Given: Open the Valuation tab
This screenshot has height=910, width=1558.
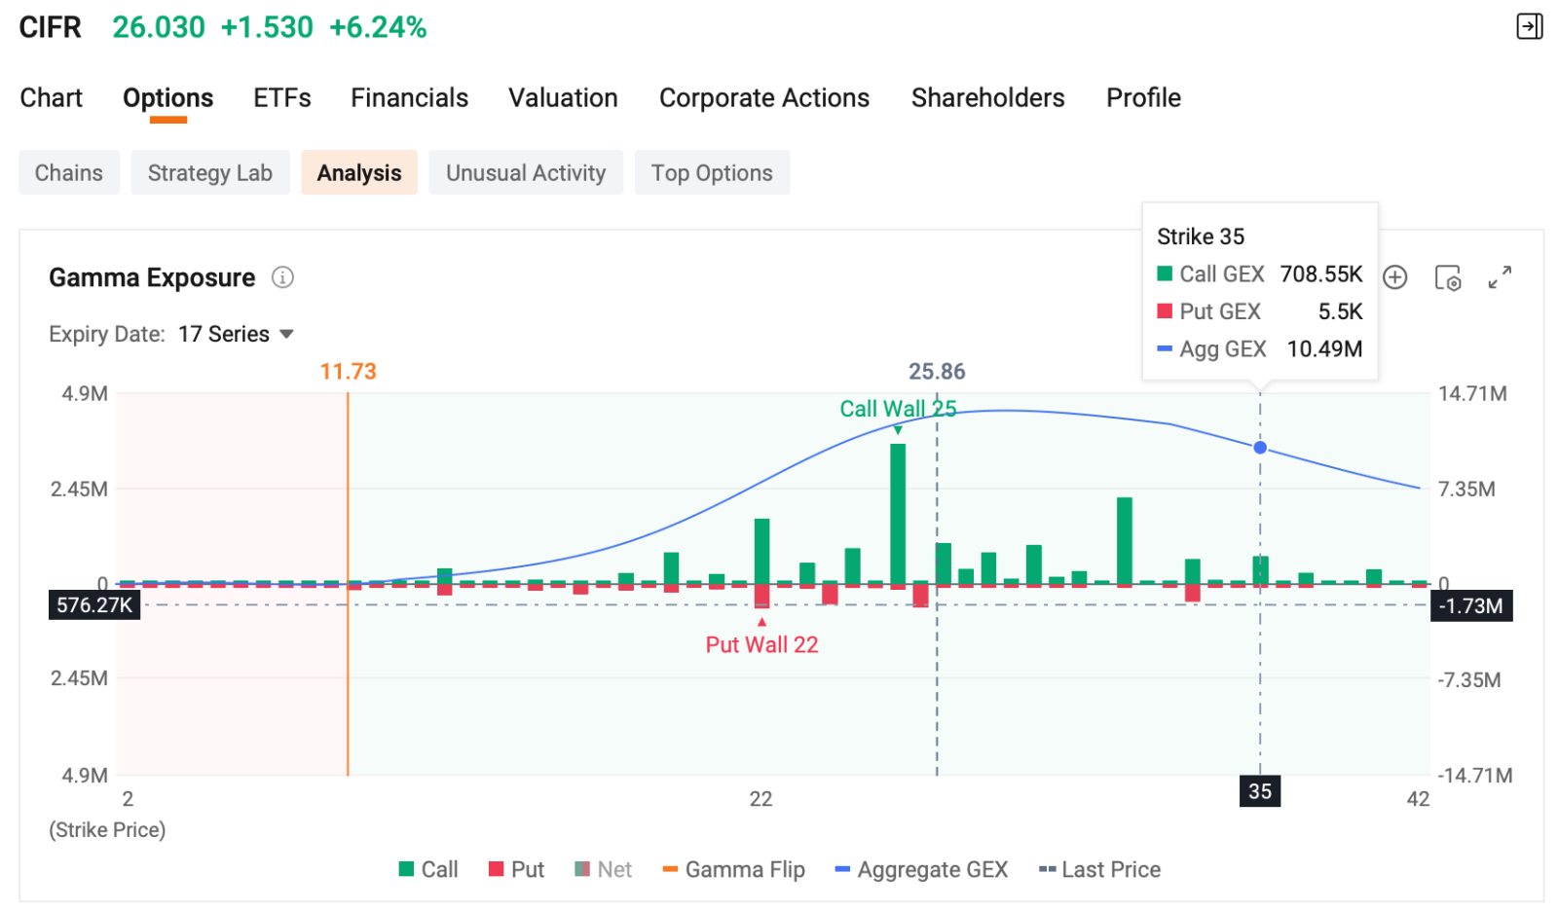Looking at the screenshot, I should [x=563, y=97].
